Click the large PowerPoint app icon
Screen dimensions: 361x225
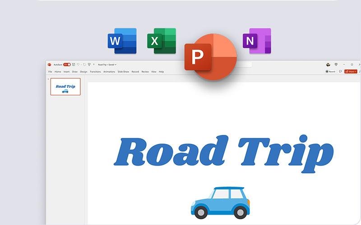(210, 56)
